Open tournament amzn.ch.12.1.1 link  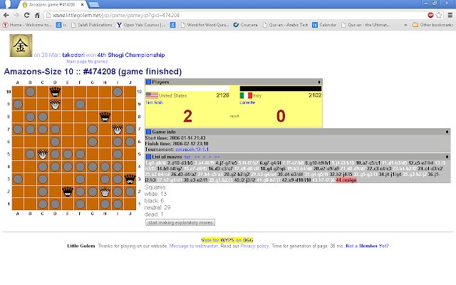tap(192, 149)
